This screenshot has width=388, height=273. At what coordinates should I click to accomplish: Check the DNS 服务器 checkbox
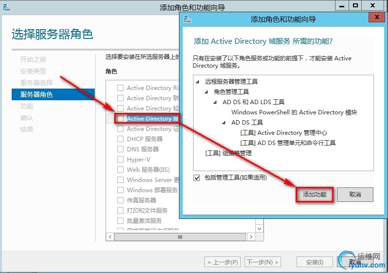coord(120,149)
